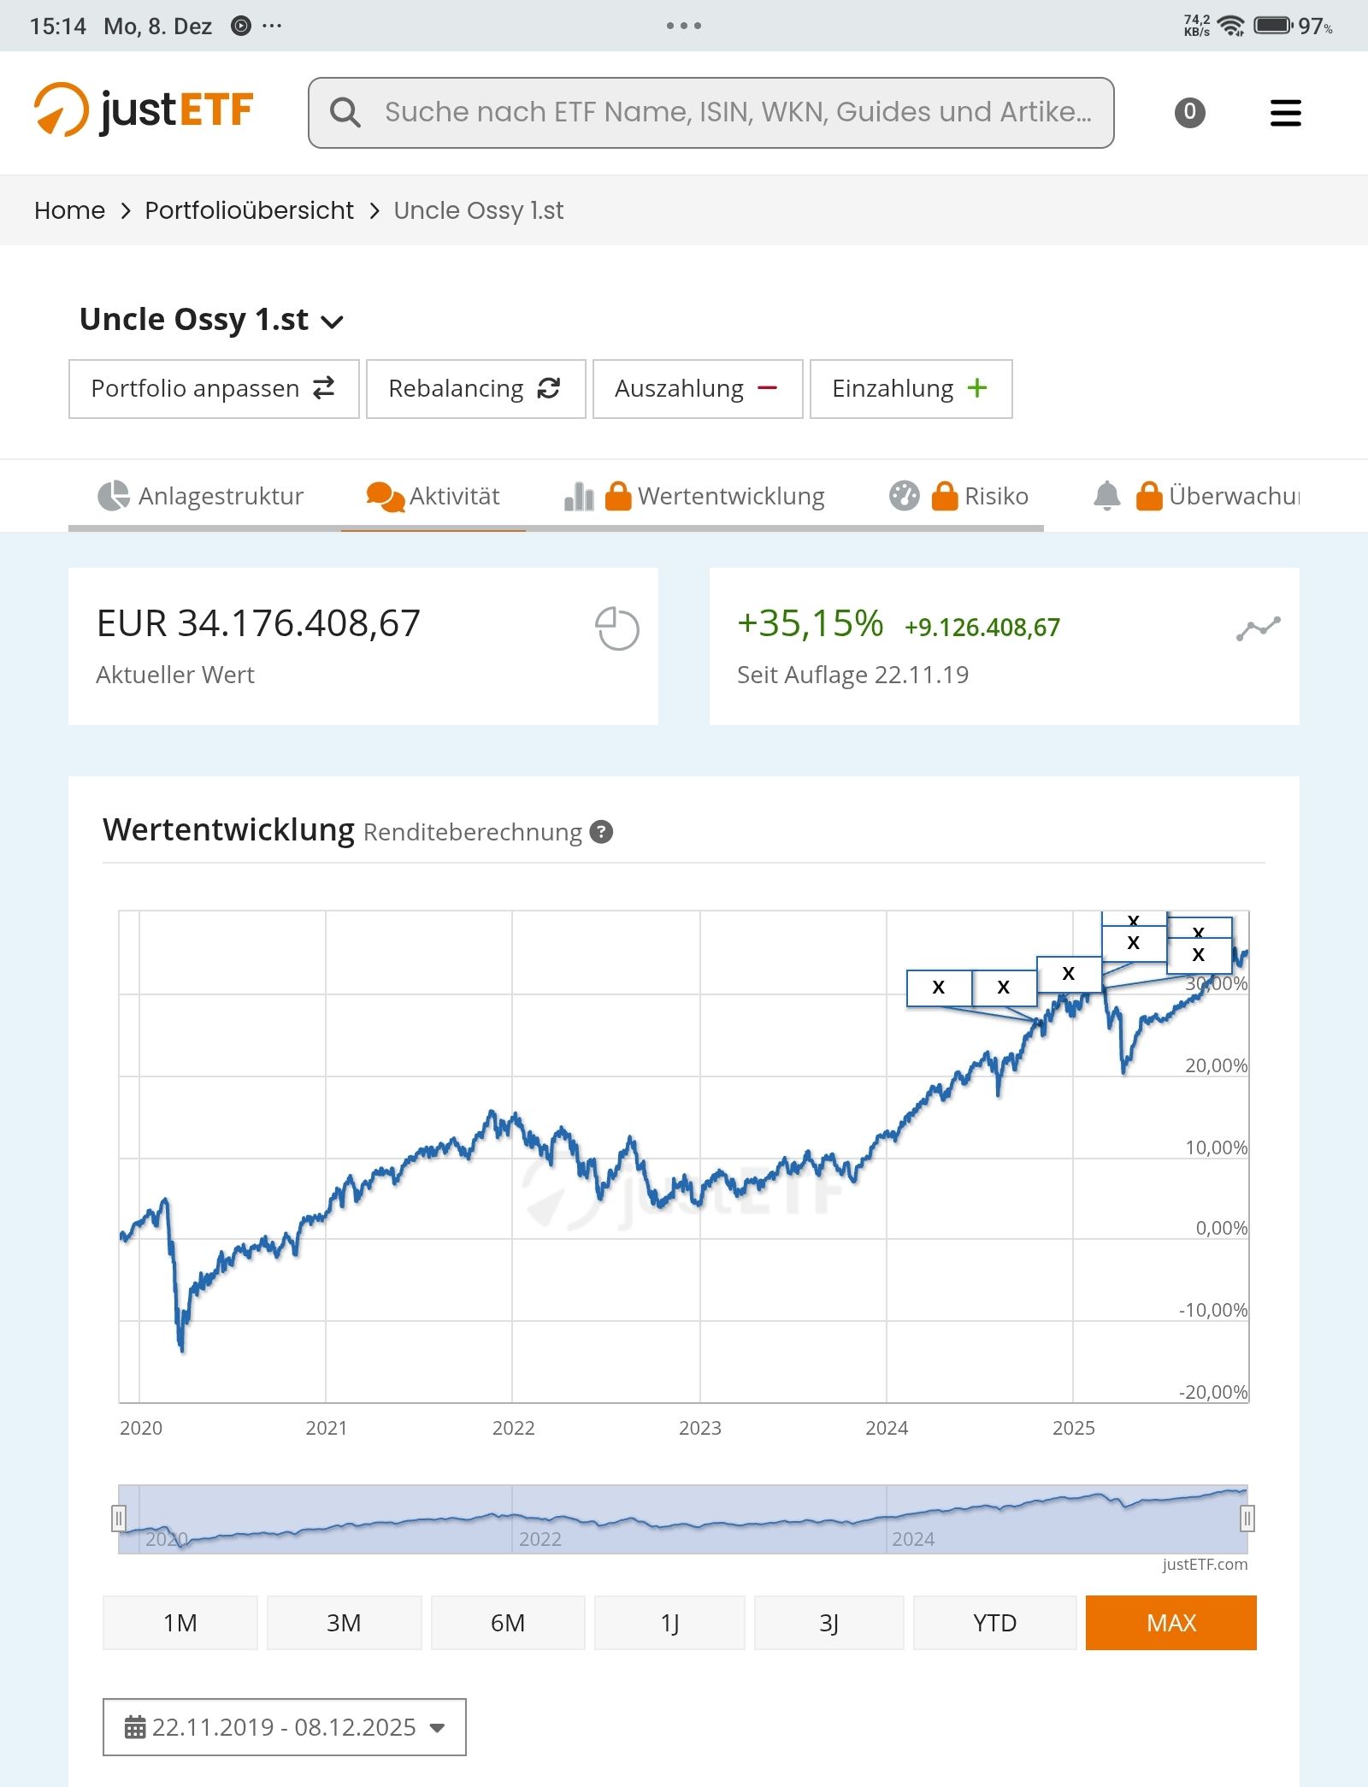Click the comparison counter badge showing 0

(1189, 112)
